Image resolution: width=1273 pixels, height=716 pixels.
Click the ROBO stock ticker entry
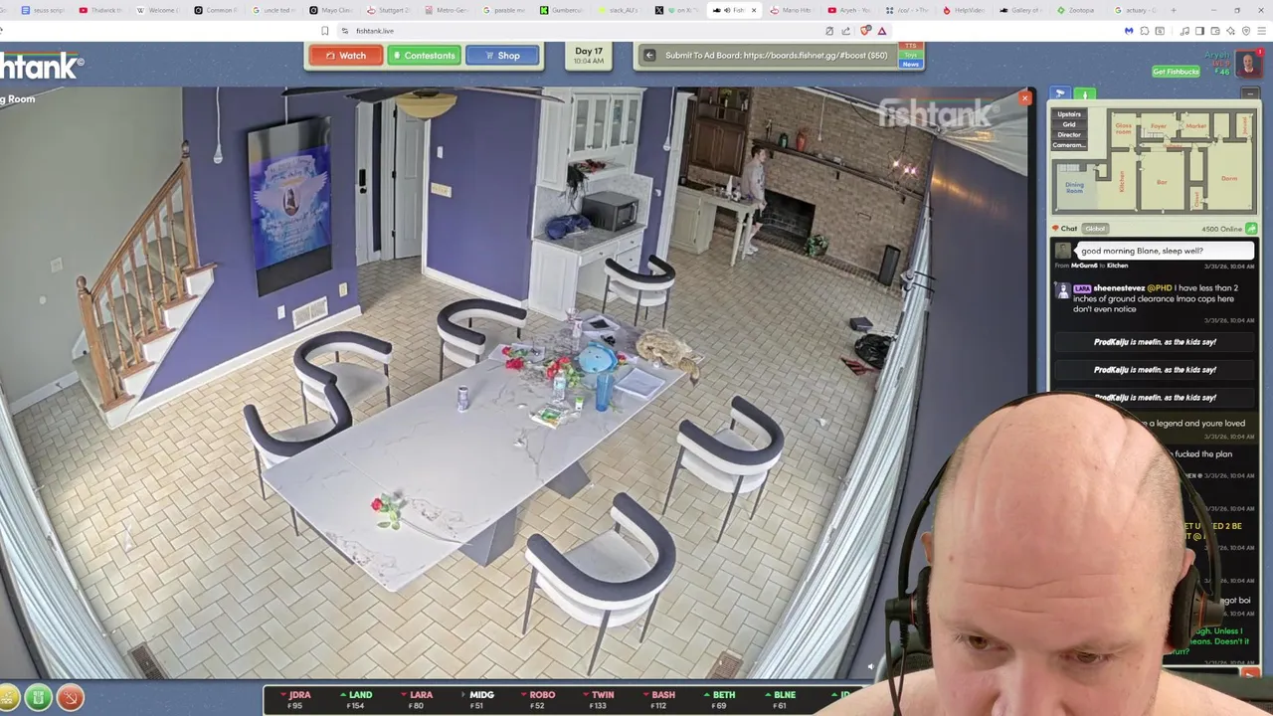[538, 700]
